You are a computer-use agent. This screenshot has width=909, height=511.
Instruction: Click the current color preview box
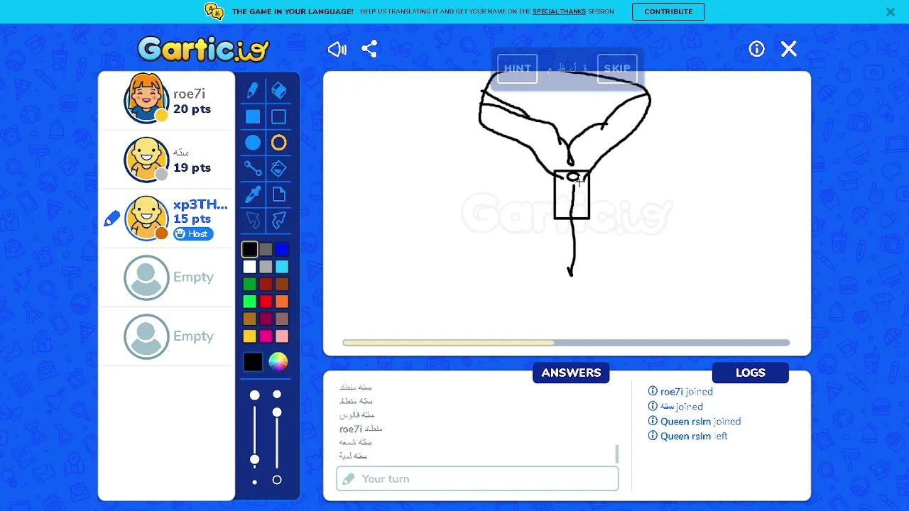(253, 362)
